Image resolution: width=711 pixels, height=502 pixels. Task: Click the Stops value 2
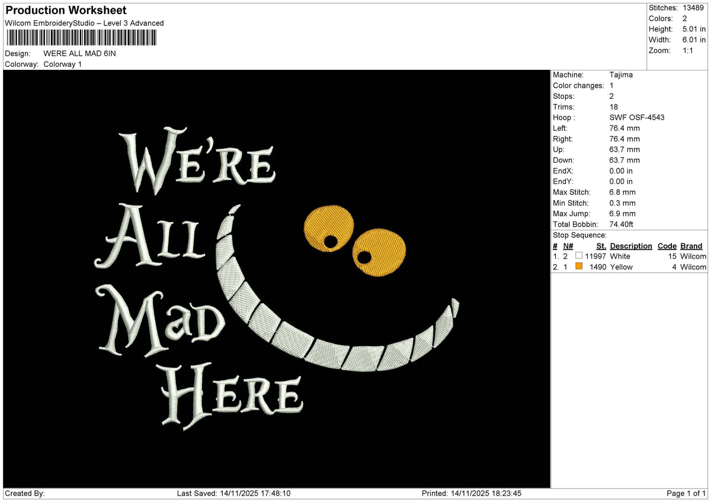(611, 96)
